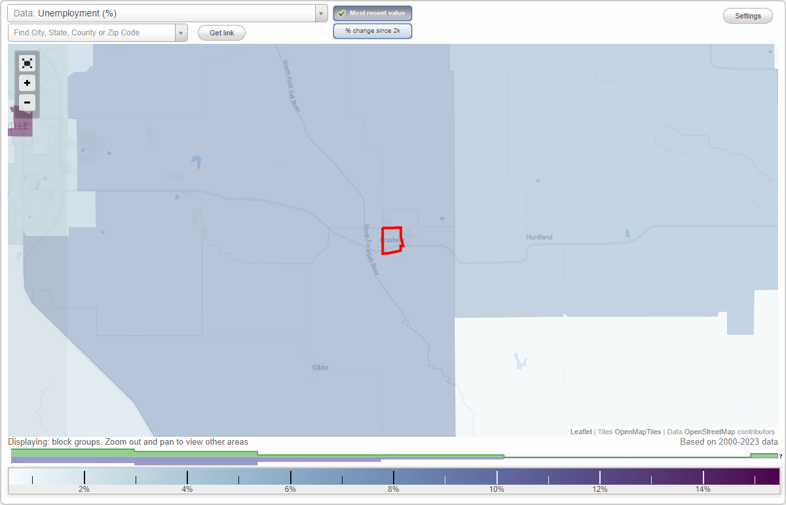
Task: Click the fullscreen map icon
Action: coord(27,63)
